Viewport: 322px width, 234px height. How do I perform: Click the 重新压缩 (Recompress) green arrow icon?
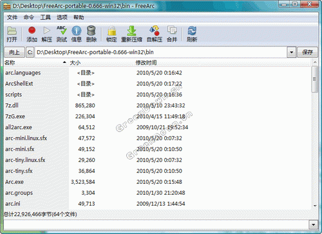tap(131, 31)
